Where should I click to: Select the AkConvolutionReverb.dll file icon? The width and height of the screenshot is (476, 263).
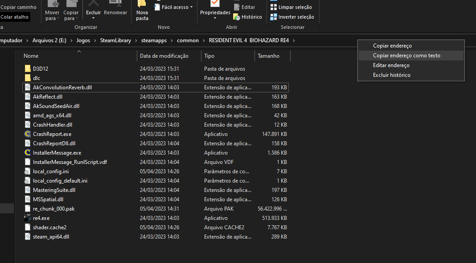coord(28,87)
